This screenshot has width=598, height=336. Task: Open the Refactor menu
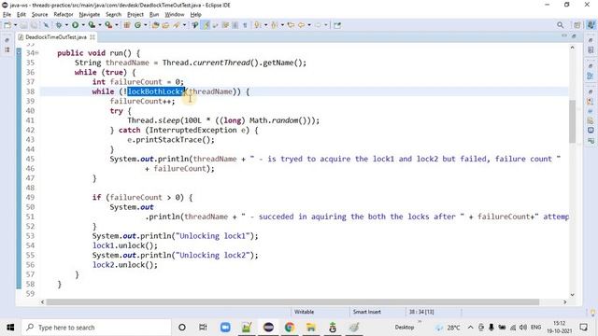click(64, 15)
